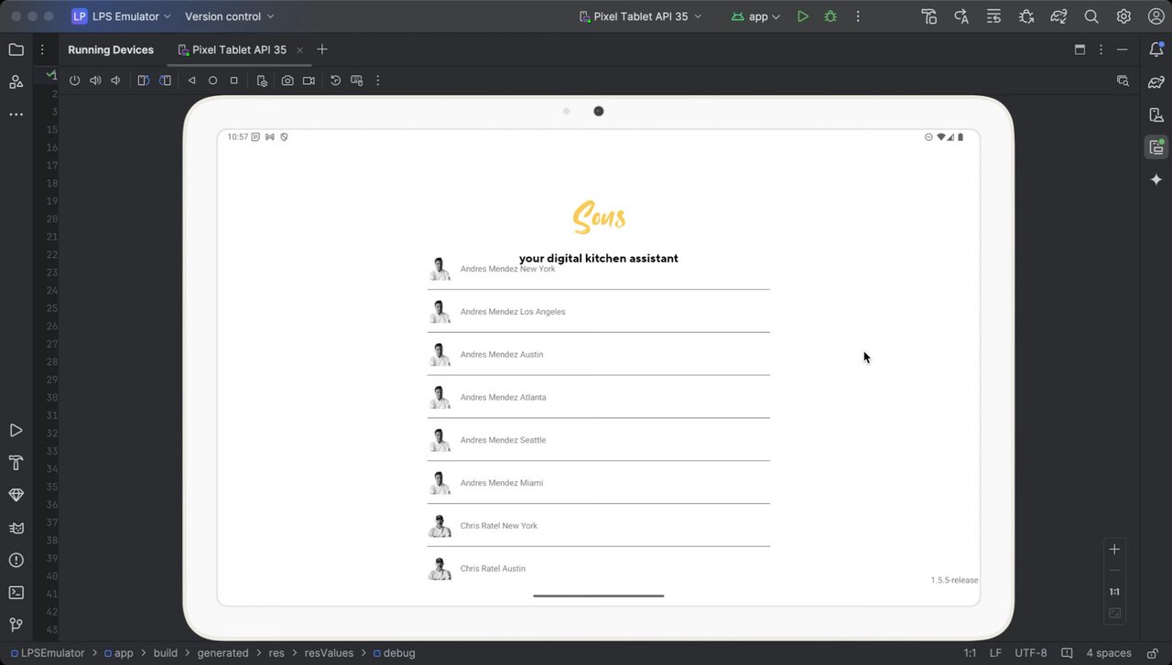1172x665 pixels.
Task: Click the LF line separator status entry
Action: point(995,653)
